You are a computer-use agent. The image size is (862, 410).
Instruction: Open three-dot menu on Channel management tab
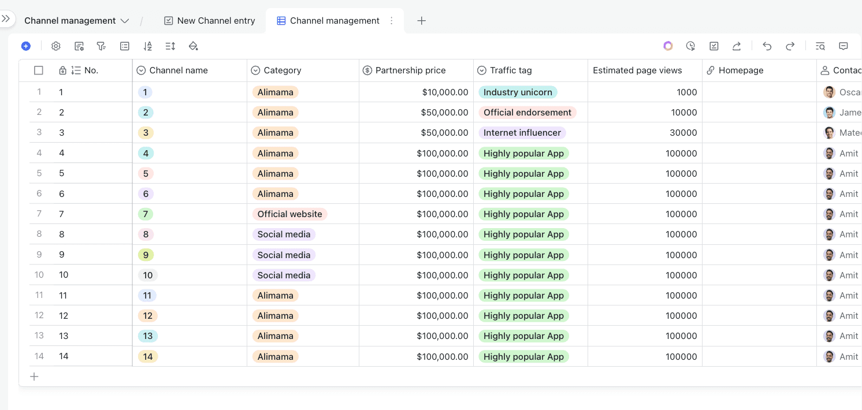pyautogui.click(x=392, y=21)
